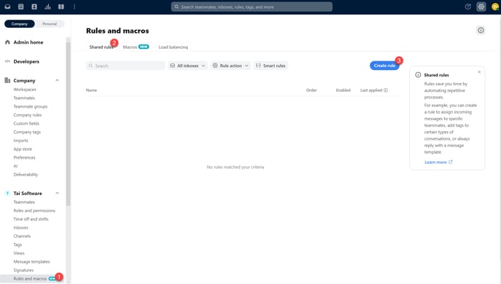Click the help icon beside settings gear
Image resolution: width=501 pixels, height=284 pixels.
[x=468, y=7]
